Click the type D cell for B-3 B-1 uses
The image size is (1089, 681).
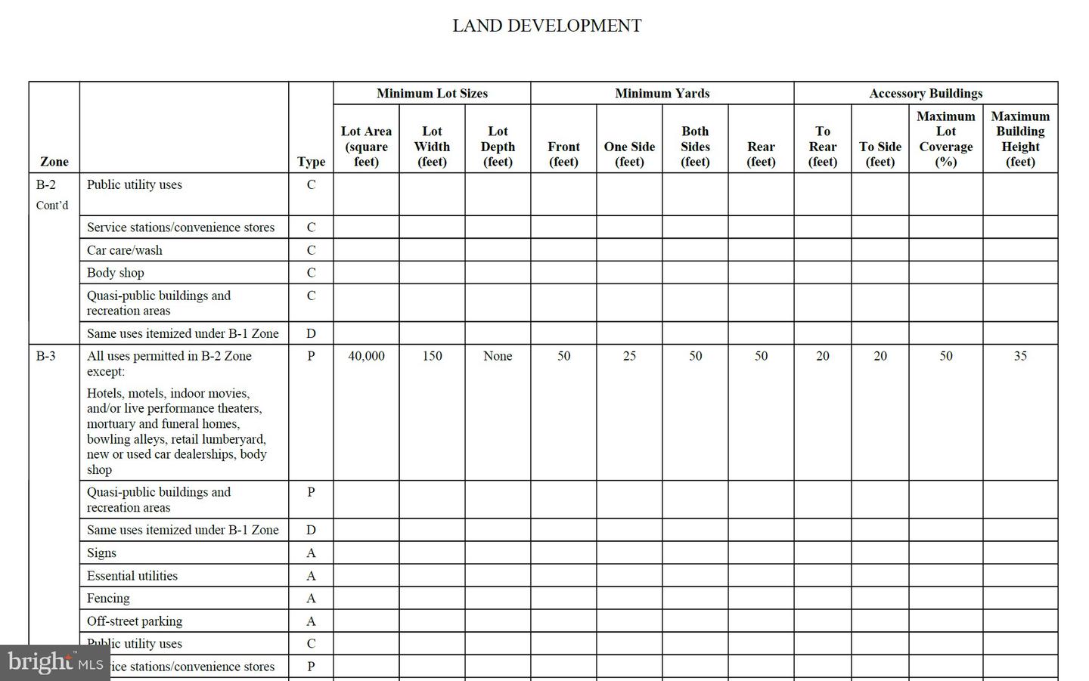pyautogui.click(x=311, y=530)
